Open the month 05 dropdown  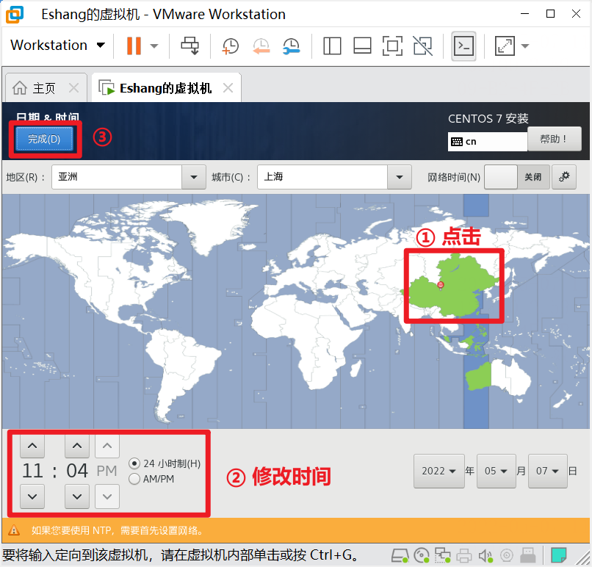496,471
